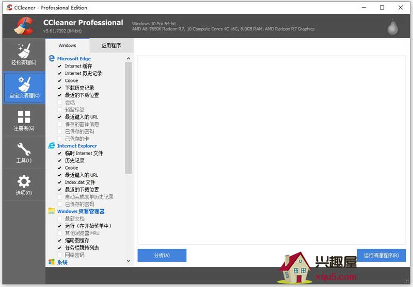Click the 运行清理程序(R) button

[381, 255]
